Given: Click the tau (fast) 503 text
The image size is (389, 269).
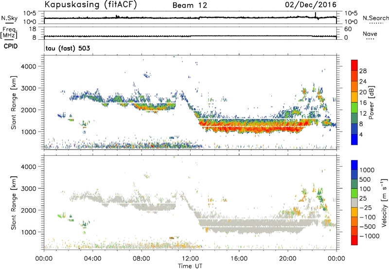Looking at the screenshot, I should [68, 48].
